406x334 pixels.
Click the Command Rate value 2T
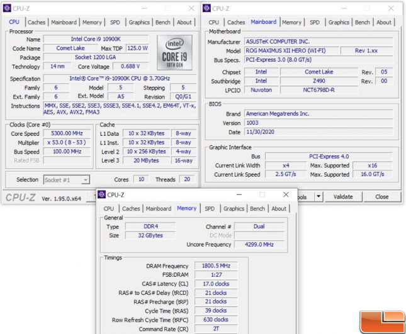pos(216,329)
